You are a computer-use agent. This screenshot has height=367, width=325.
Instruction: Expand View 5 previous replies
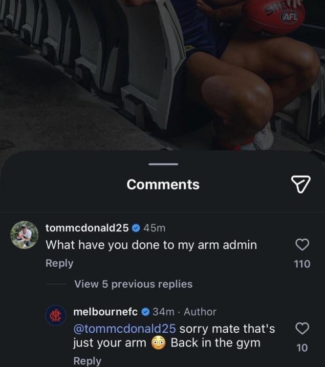(133, 284)
